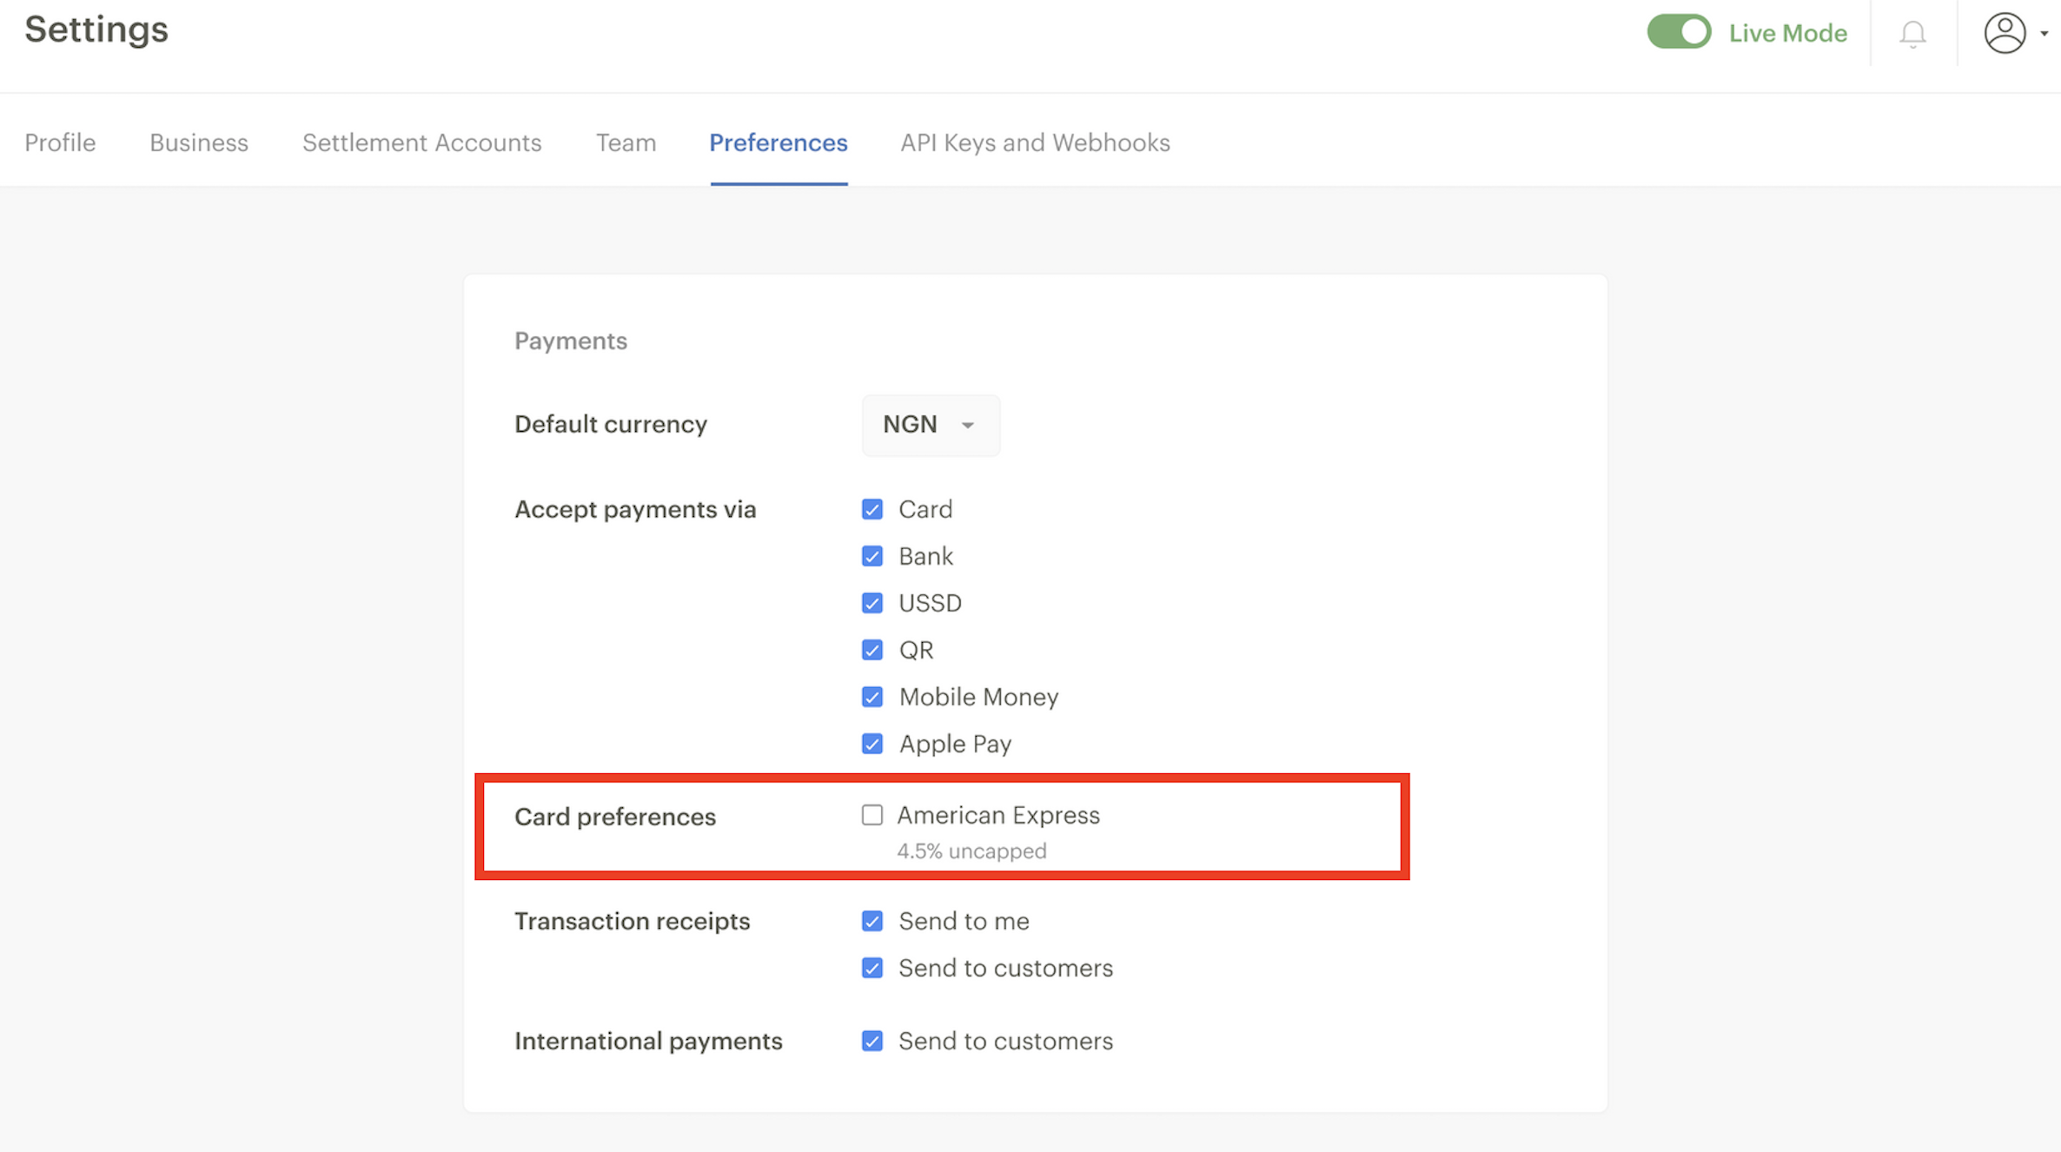Screen dimensions: 2061x1152
Task: Click the Transaction receipts label
Action: [x=632, y=921]
